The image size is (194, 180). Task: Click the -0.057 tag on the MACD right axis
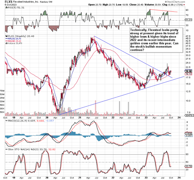189,136
